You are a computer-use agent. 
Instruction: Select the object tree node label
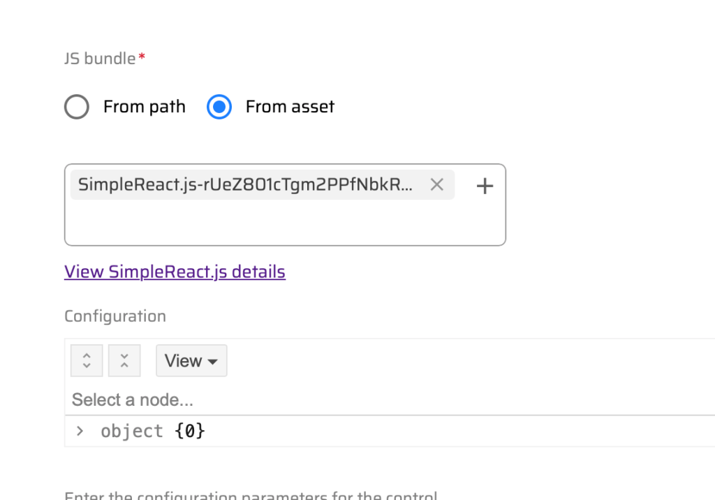pyautogui.click(x=132, y=432)
